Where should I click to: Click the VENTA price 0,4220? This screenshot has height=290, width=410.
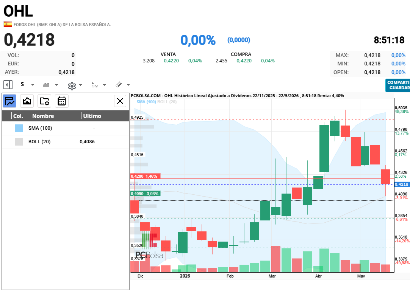(x=171, y=61)
